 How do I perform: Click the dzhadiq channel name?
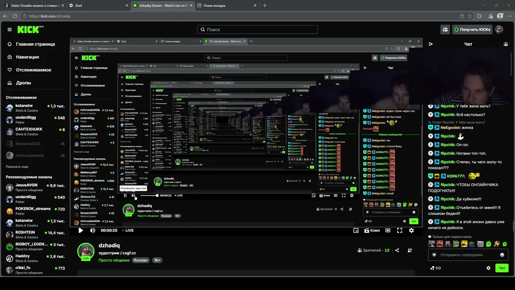pos(109,245)
